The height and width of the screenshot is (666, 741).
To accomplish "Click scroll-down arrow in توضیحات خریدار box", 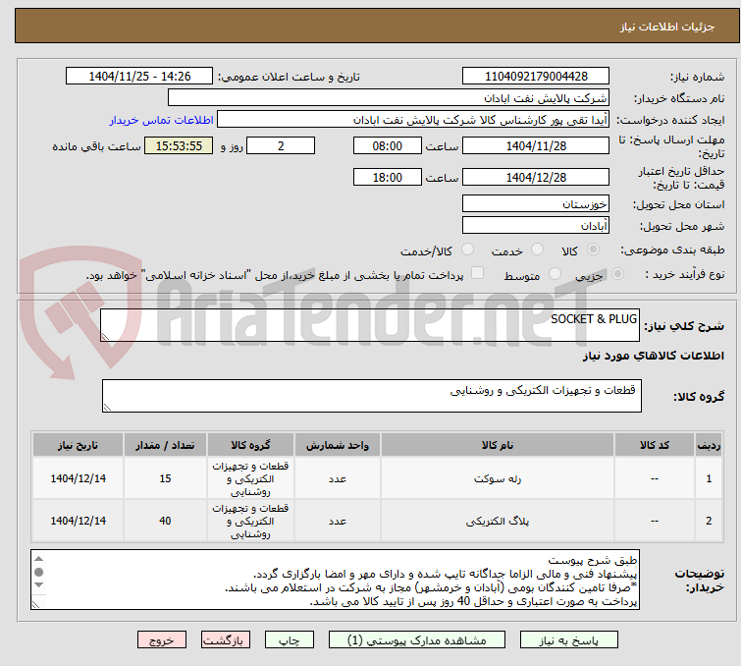I will (x=38, y=585).
